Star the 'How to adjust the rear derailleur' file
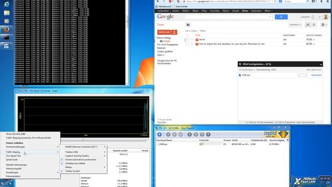This screenshot has width=332, height=187. tap(192, 44)
